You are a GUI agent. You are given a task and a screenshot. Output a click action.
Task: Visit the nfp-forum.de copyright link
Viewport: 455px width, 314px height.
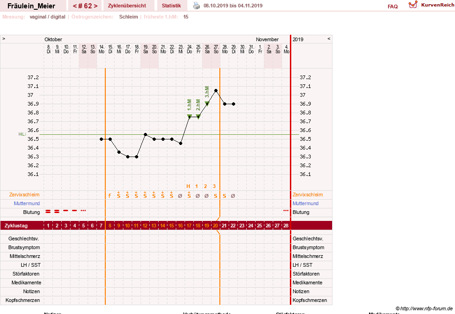click(424, 308)
